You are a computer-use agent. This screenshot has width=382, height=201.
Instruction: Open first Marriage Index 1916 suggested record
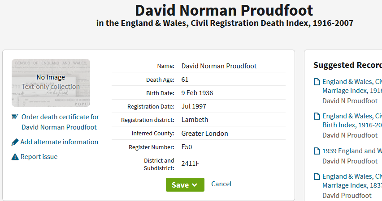pyautogui.click(x=352, y=86)
